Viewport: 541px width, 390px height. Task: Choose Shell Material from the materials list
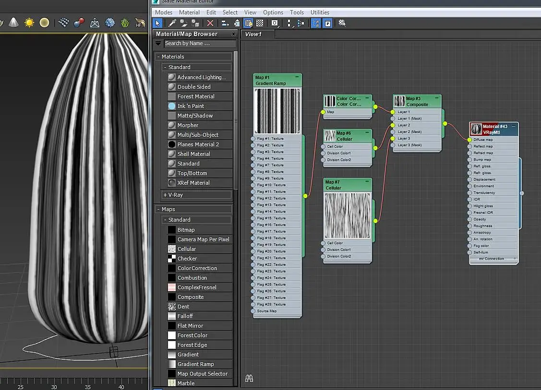tap(193, 154)
